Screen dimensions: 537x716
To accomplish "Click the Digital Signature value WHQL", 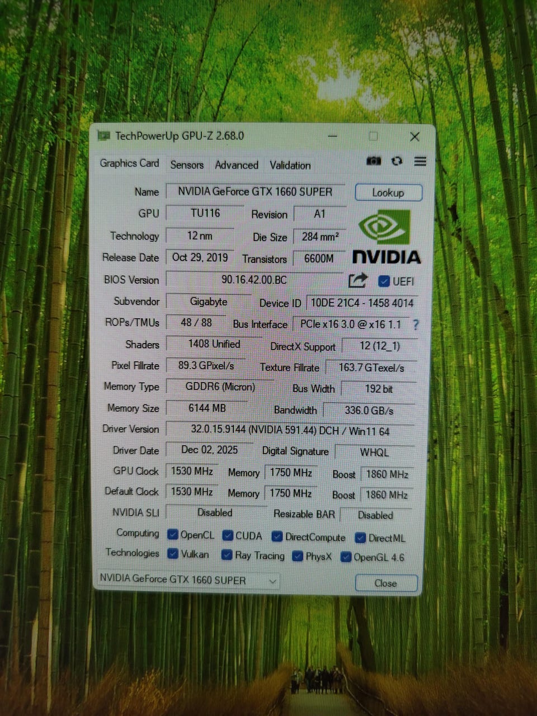I will pos(375,453).
